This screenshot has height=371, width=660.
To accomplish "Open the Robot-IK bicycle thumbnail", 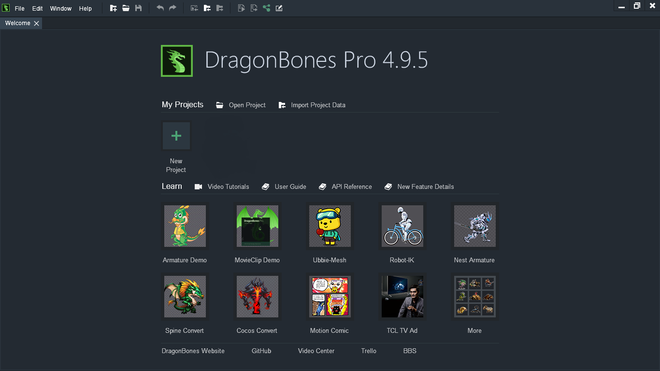I will pos(402,226).
